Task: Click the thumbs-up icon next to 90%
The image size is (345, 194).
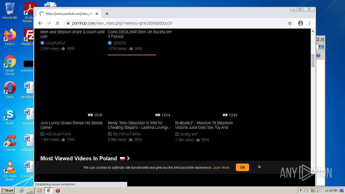Action: [130, 140]
